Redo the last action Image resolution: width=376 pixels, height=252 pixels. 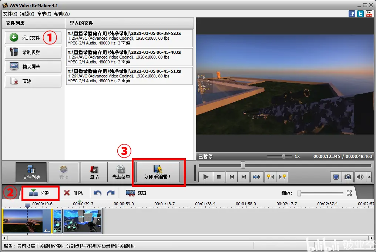pos(111,193)
